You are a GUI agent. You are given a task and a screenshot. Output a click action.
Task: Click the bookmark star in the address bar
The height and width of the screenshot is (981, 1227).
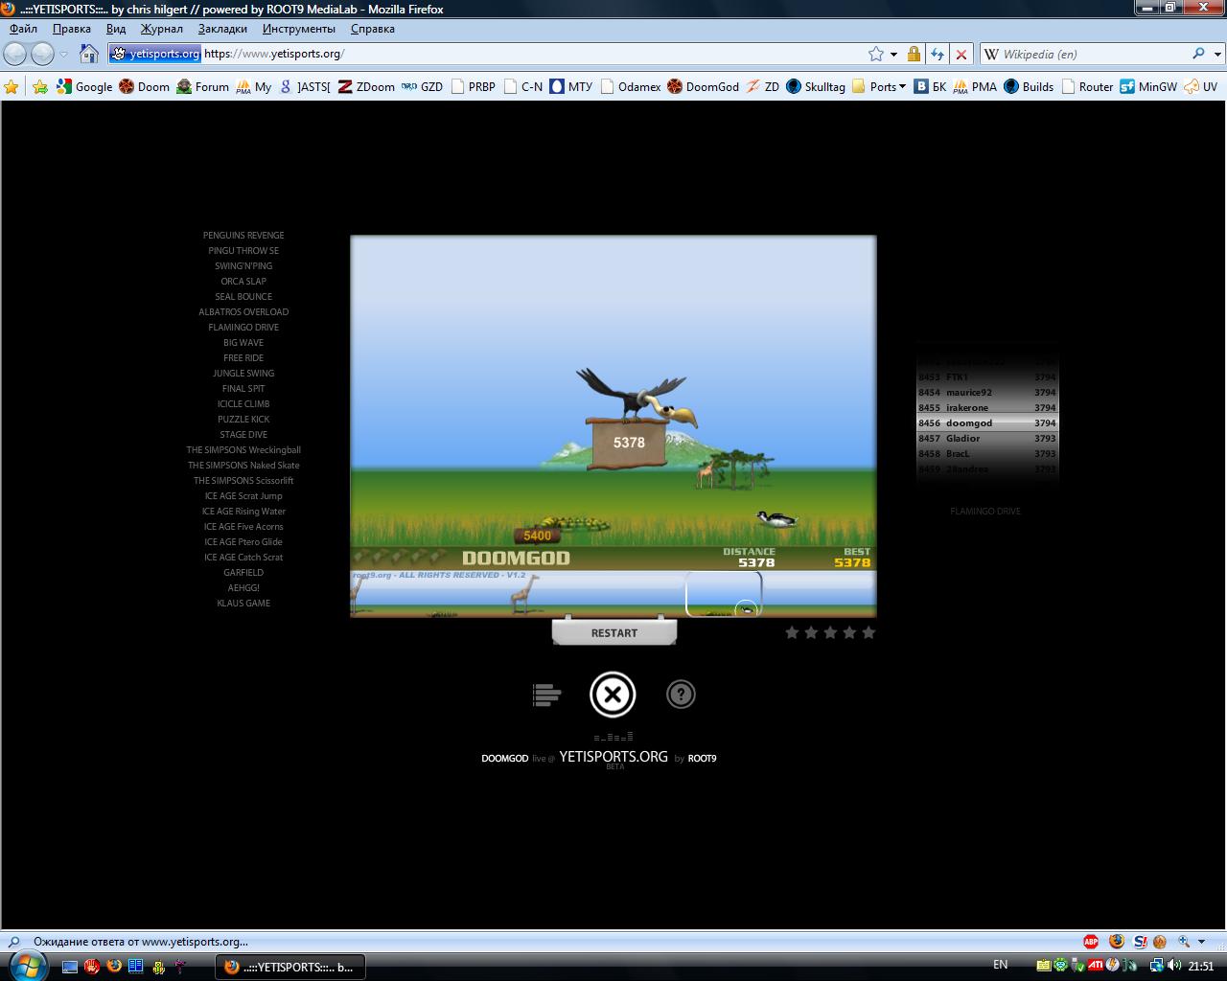coord(875,55)
